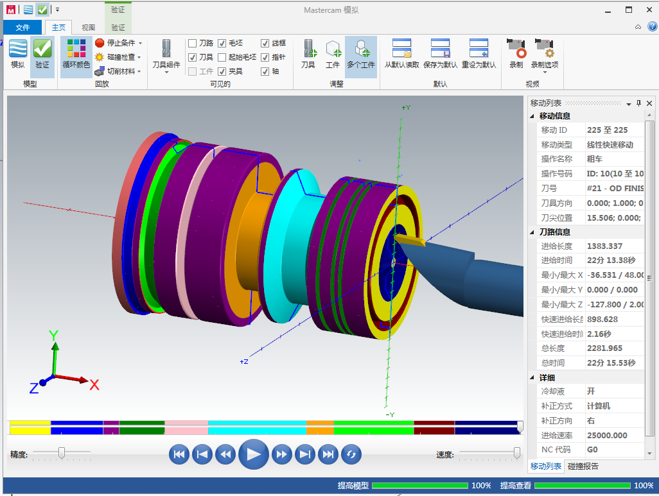Start recording with the 录制 icon

(x=516, y=54)
